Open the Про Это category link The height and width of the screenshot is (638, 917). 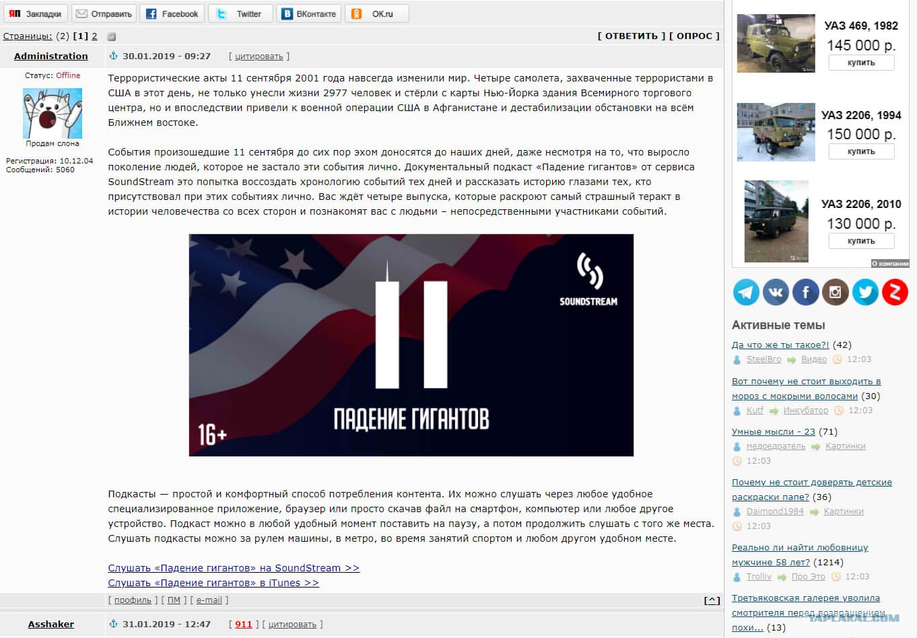809,577
